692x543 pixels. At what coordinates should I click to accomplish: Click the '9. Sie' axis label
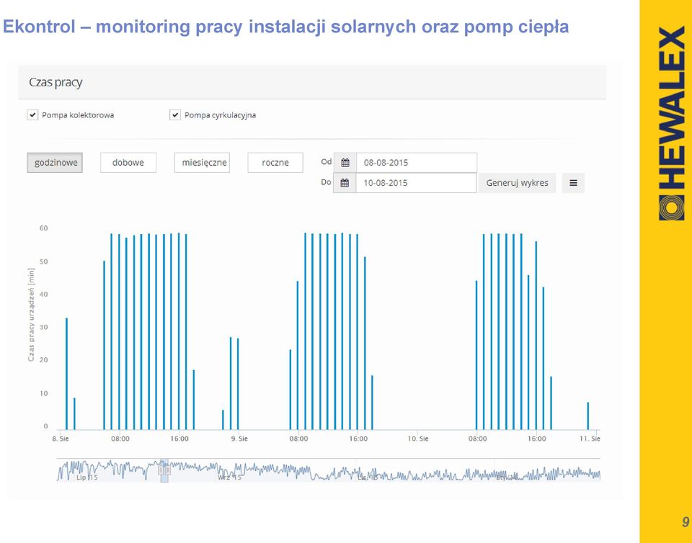[239, 439]
